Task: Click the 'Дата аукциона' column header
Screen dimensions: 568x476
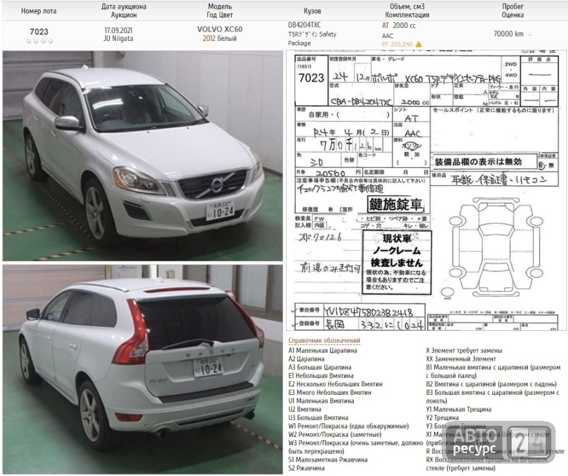Action: (x=124, y=11)
